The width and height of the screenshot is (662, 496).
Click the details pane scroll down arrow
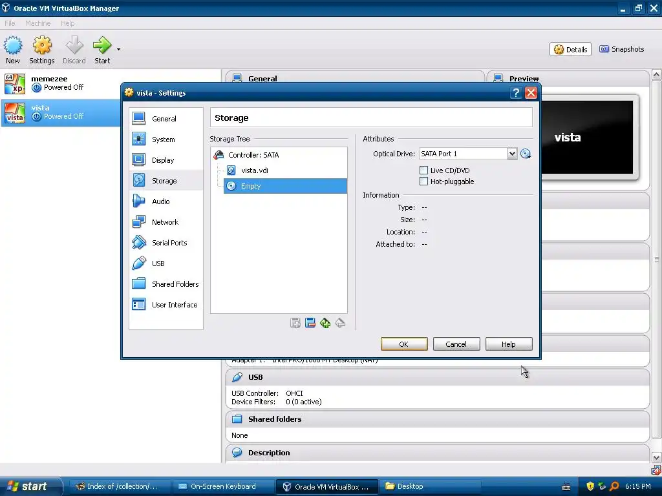(656, 458)
